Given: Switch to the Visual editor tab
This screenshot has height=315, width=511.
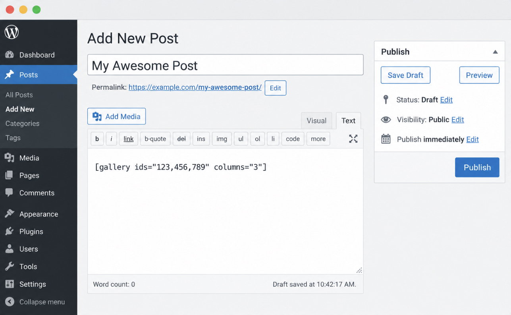Looking at the screenshot, I should pos(316,121).
